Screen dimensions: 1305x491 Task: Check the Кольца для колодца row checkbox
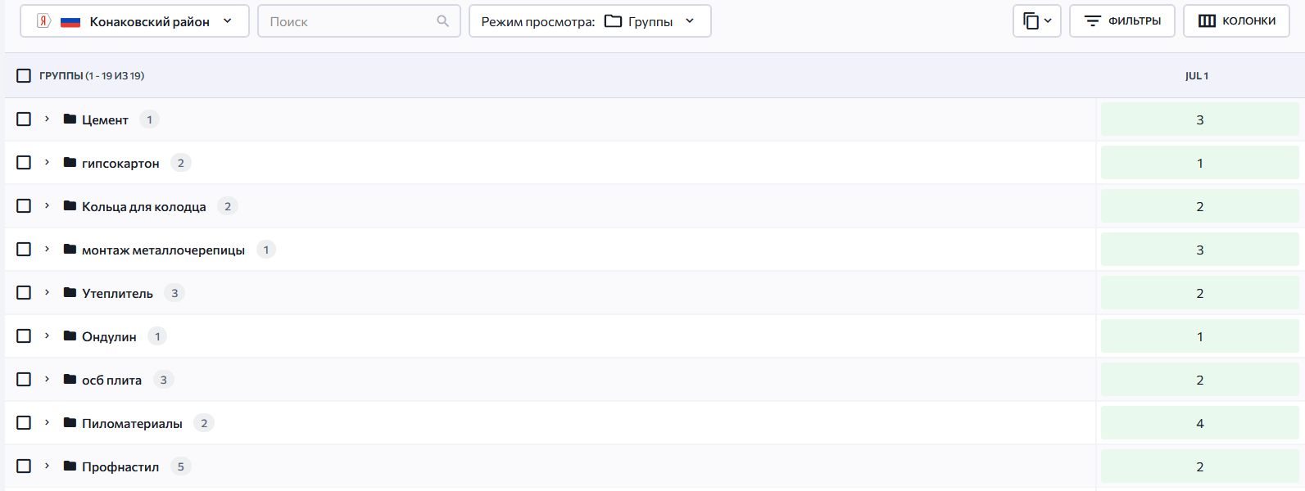pyautogui.click(x=24, y=206)
